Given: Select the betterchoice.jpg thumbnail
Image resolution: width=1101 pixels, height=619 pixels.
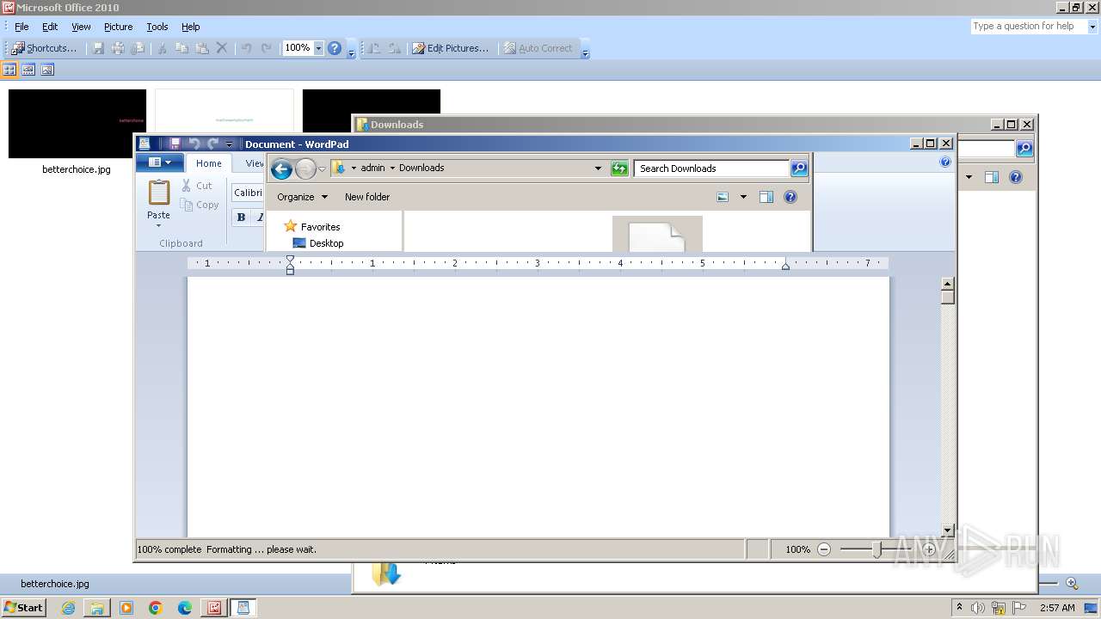Looking at the screenshot, I should pos(77,124).
